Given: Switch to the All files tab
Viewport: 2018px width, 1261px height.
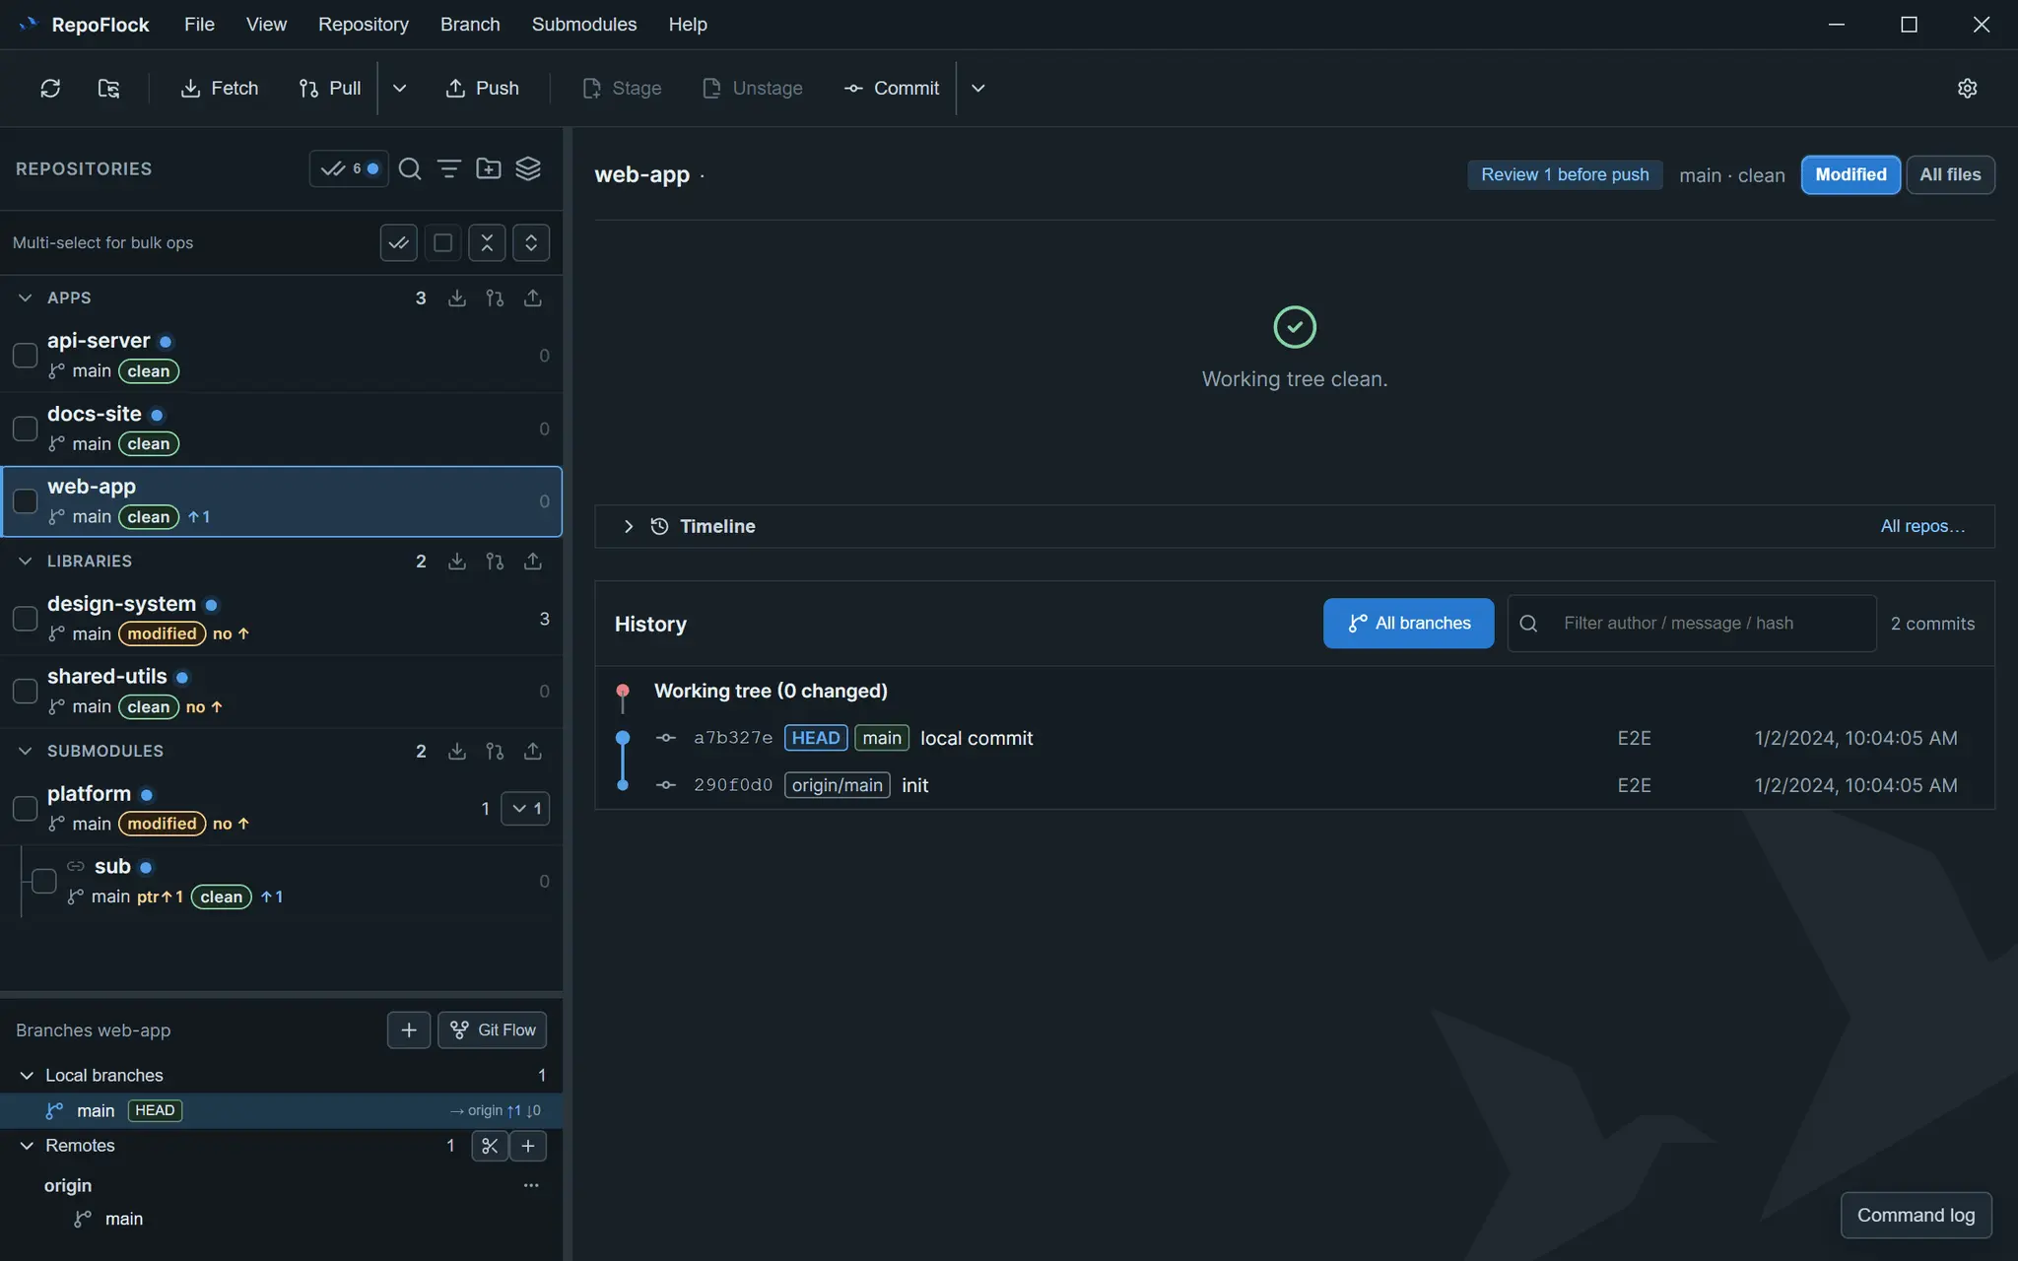Looking at the screenshot, I should pyautogui.click(x=1950, y=175).
